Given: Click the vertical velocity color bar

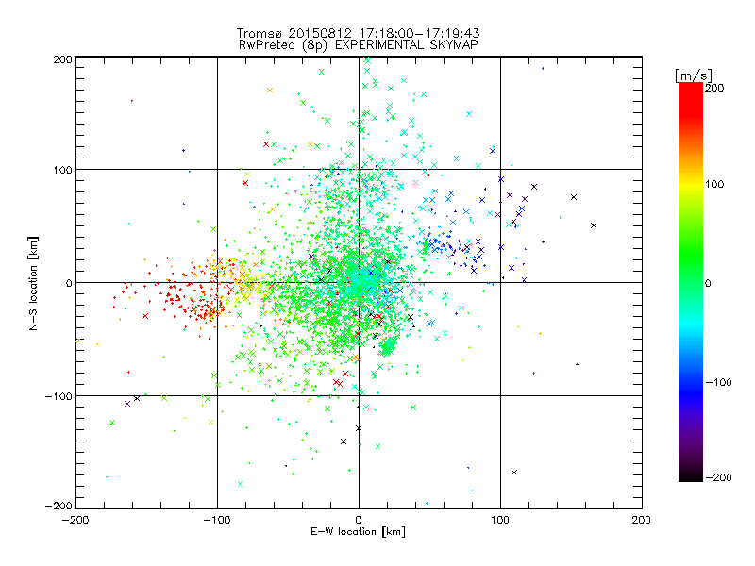Looking at the screenshot, I should [691, 282].
